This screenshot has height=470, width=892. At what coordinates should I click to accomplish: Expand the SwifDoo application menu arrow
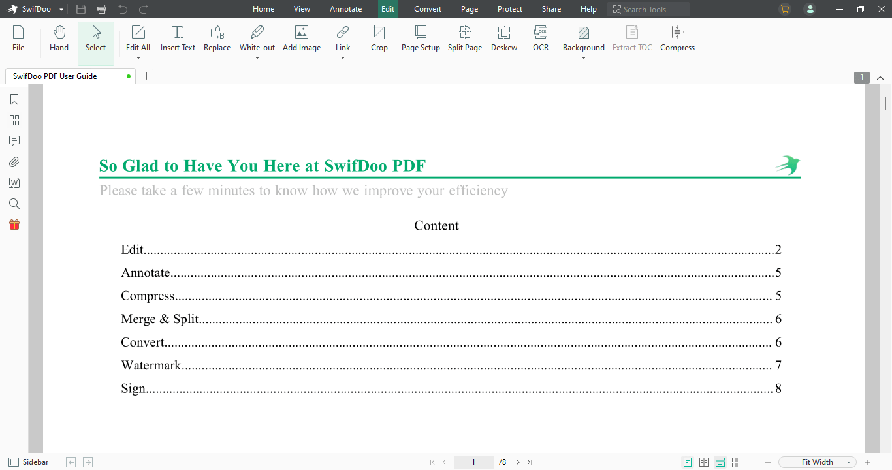click(x=61, y=10)
